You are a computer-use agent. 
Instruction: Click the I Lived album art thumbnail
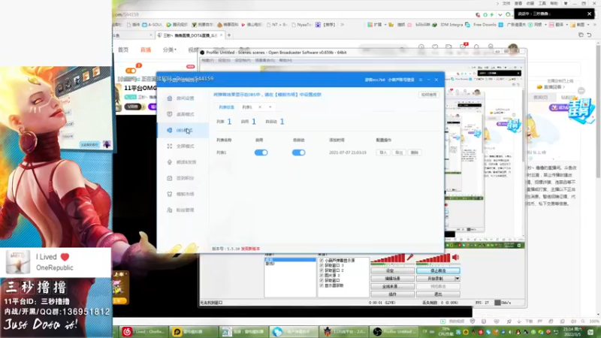pos(17,261)
